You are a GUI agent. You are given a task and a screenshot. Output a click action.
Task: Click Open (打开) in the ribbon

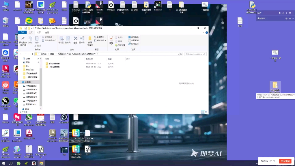[119, 38]
